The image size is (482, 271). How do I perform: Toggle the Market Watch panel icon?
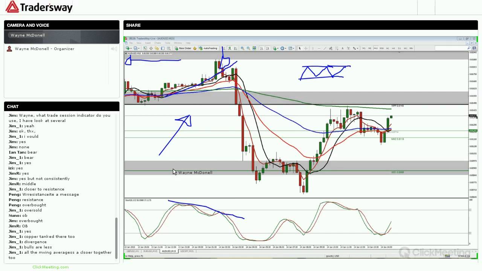click(x=145, y=48)
